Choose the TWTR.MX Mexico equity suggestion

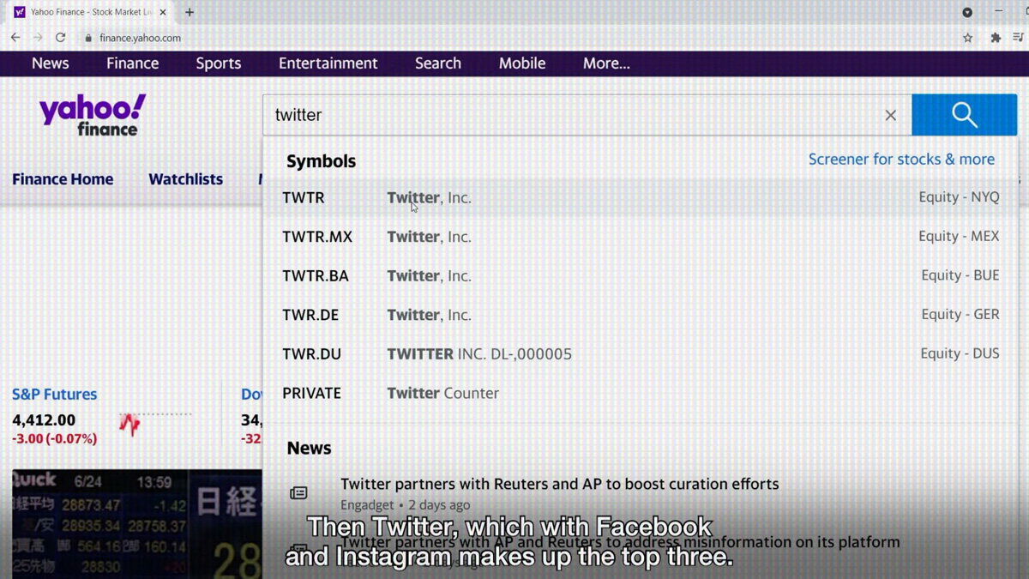(640, 237)
